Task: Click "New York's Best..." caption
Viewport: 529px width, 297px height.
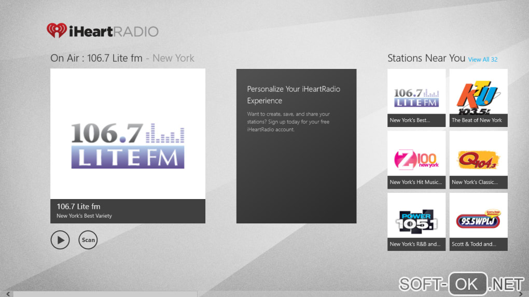Action: [x=410, y=120]
